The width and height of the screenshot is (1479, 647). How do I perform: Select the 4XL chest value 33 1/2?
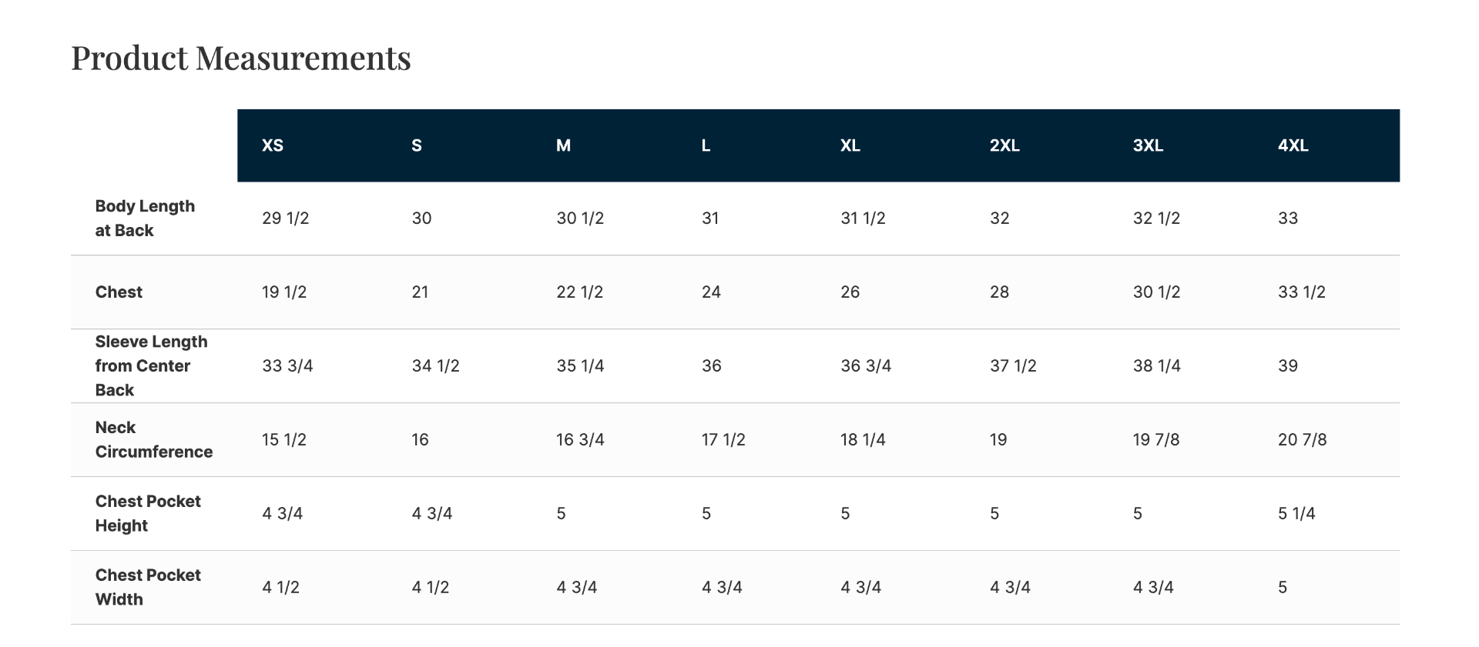[1301, 292]
